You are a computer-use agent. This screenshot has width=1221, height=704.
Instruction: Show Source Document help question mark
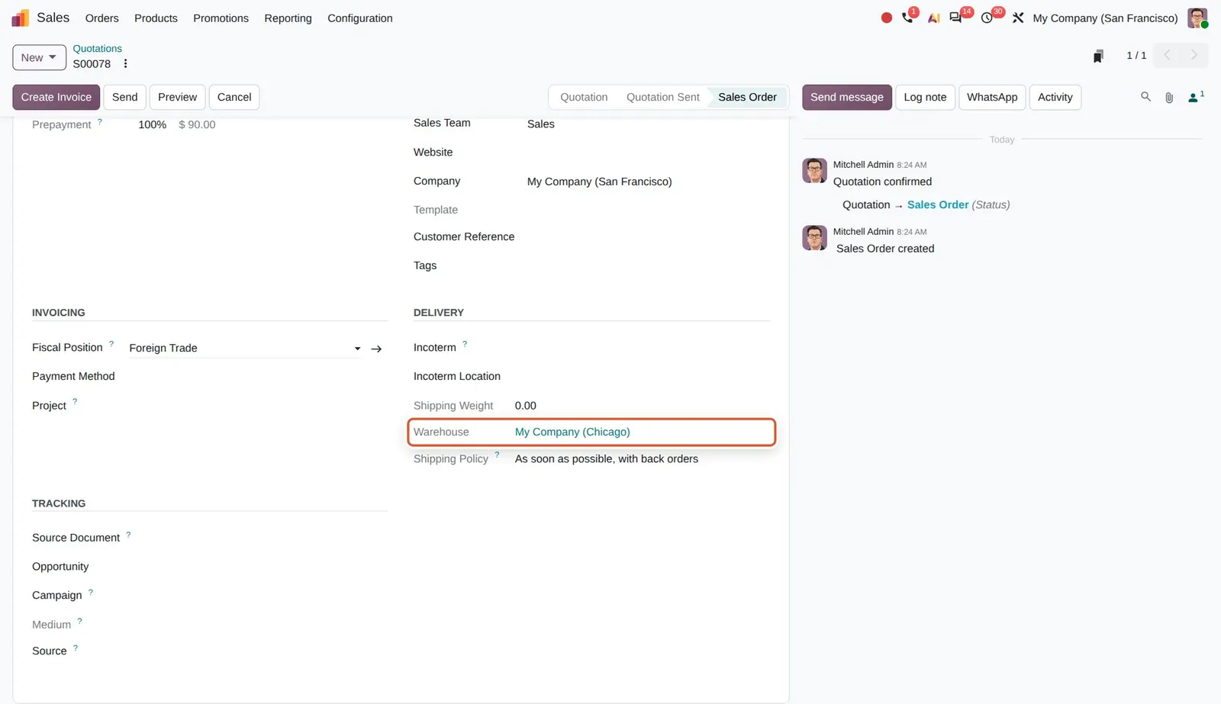(x=128, y=535)
